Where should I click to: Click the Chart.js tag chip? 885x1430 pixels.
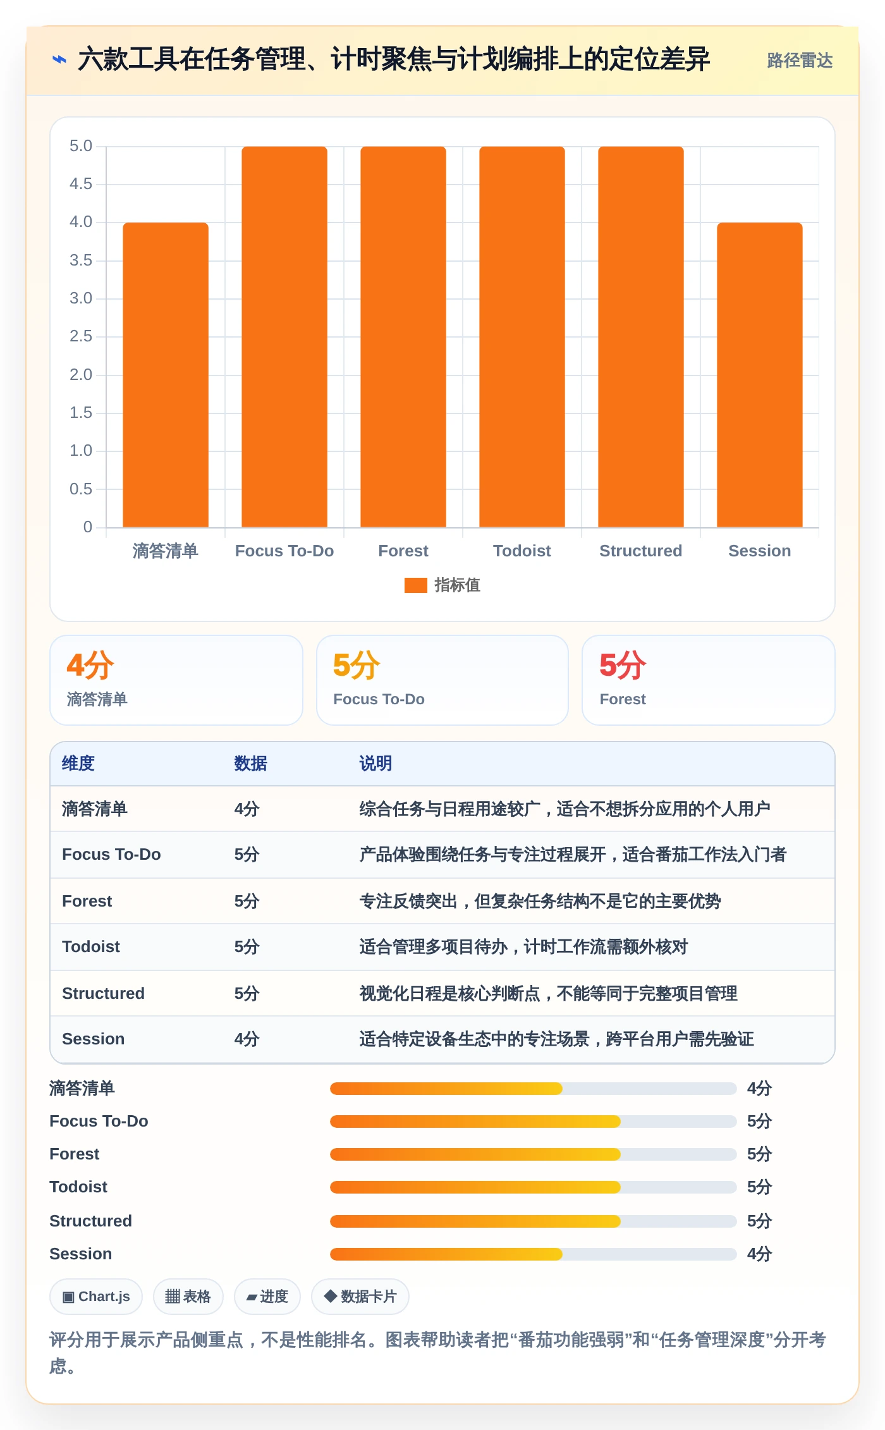pos(96,1297)
